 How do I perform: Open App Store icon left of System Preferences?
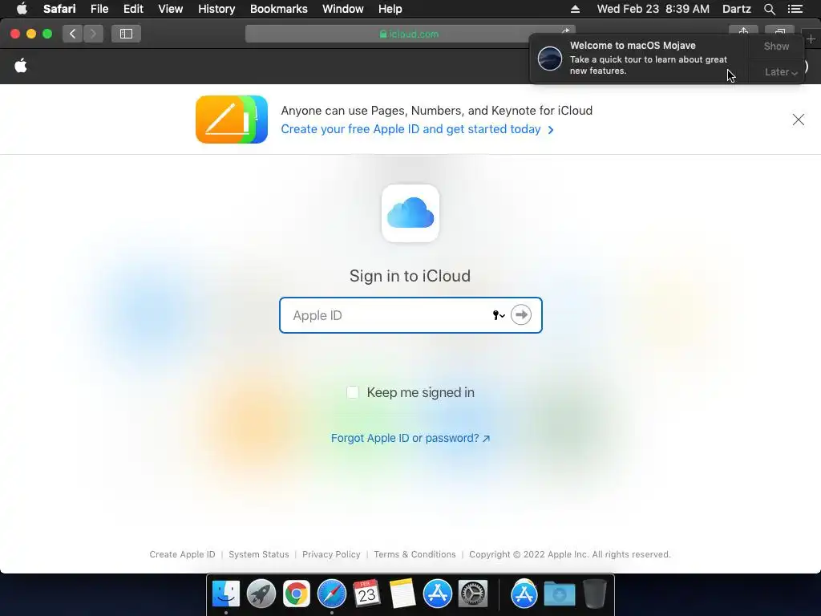437,594
